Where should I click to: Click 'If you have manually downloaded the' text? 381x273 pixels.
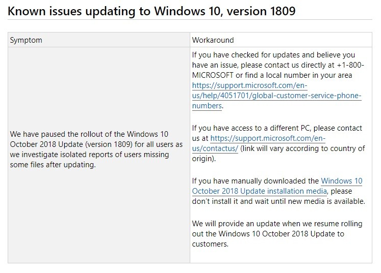tap(255, 180)
